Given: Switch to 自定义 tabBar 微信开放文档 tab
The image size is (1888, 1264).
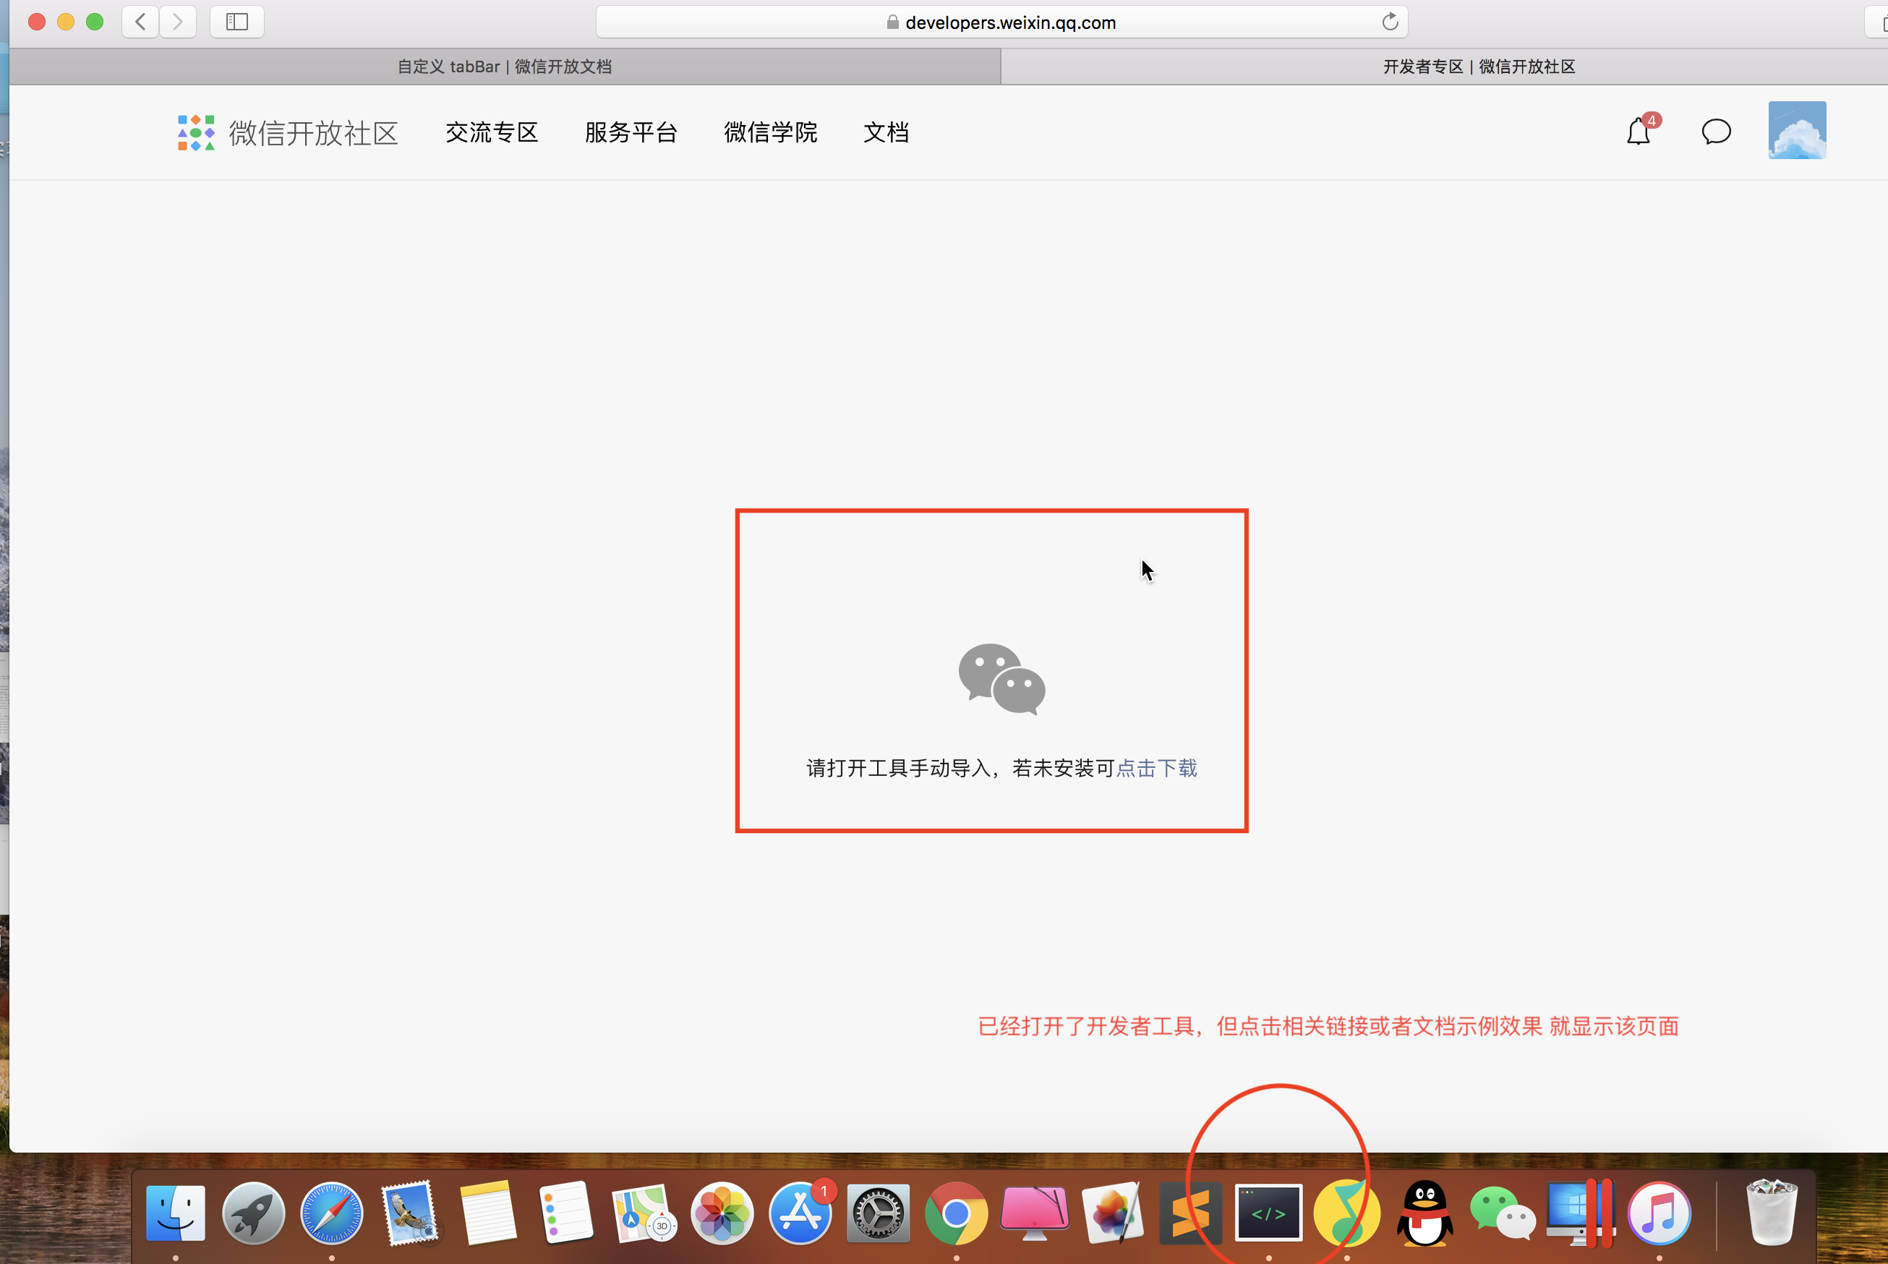Looking at the screenshot, I should (505, 67).
